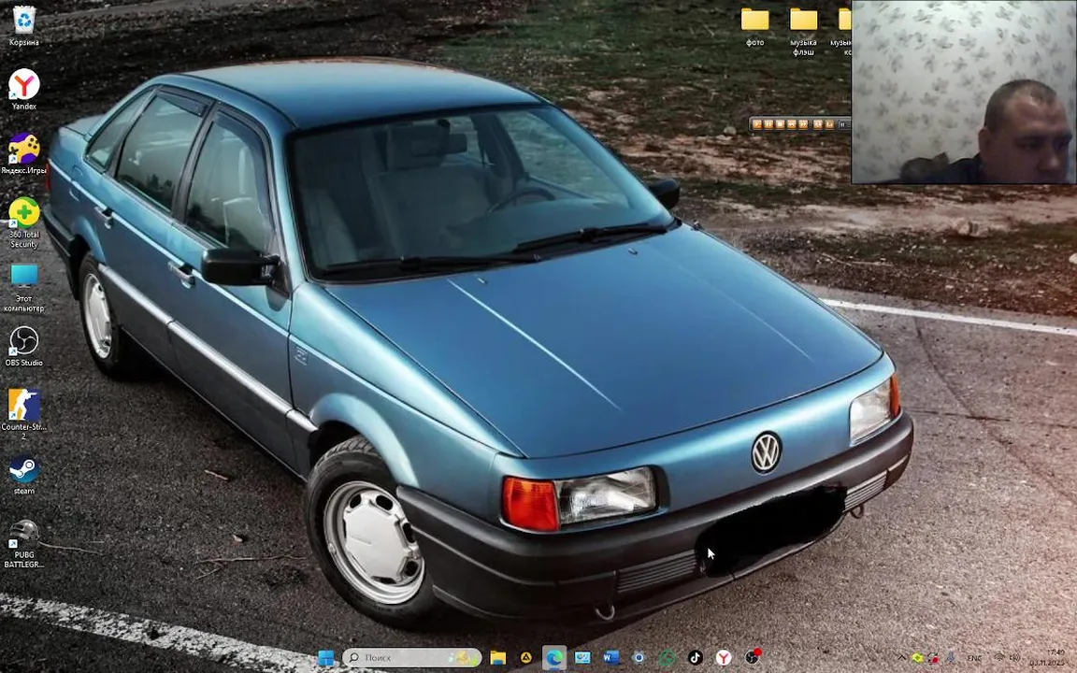
Task: Select the PUBG Battlegrounds desktop shortcut
Action: tap(24, 544)
